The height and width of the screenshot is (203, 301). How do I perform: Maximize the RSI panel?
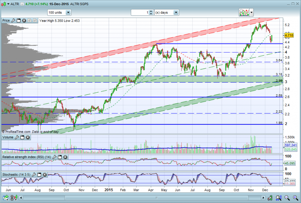click(x=60, y=157)
